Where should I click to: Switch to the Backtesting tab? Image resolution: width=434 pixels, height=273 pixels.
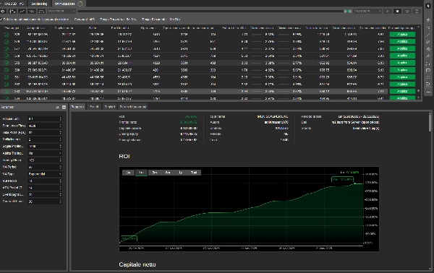tap(39, 4)
